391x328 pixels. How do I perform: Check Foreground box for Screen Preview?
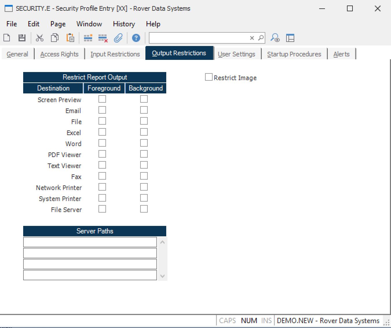(102, 99)
